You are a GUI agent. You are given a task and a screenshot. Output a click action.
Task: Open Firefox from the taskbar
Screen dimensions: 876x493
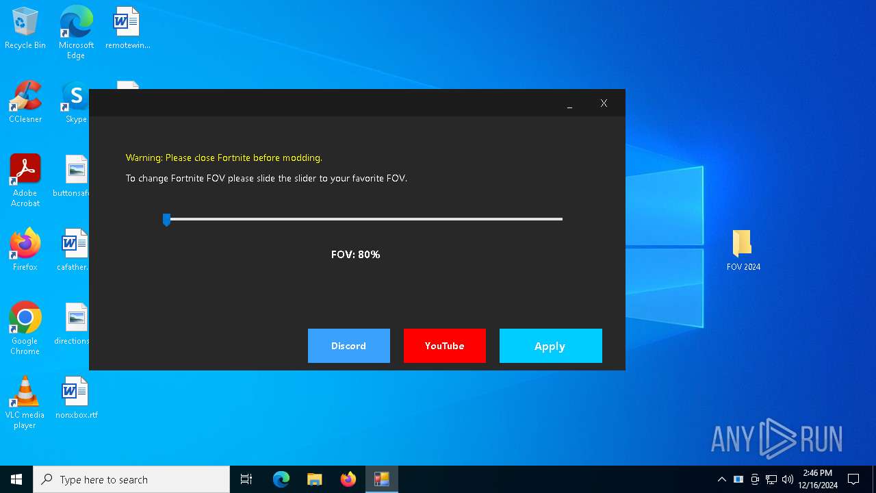(x=348, y=479)
